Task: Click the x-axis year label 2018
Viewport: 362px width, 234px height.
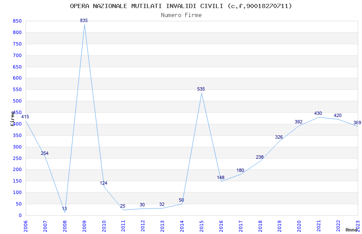Action: pos(260,226)
